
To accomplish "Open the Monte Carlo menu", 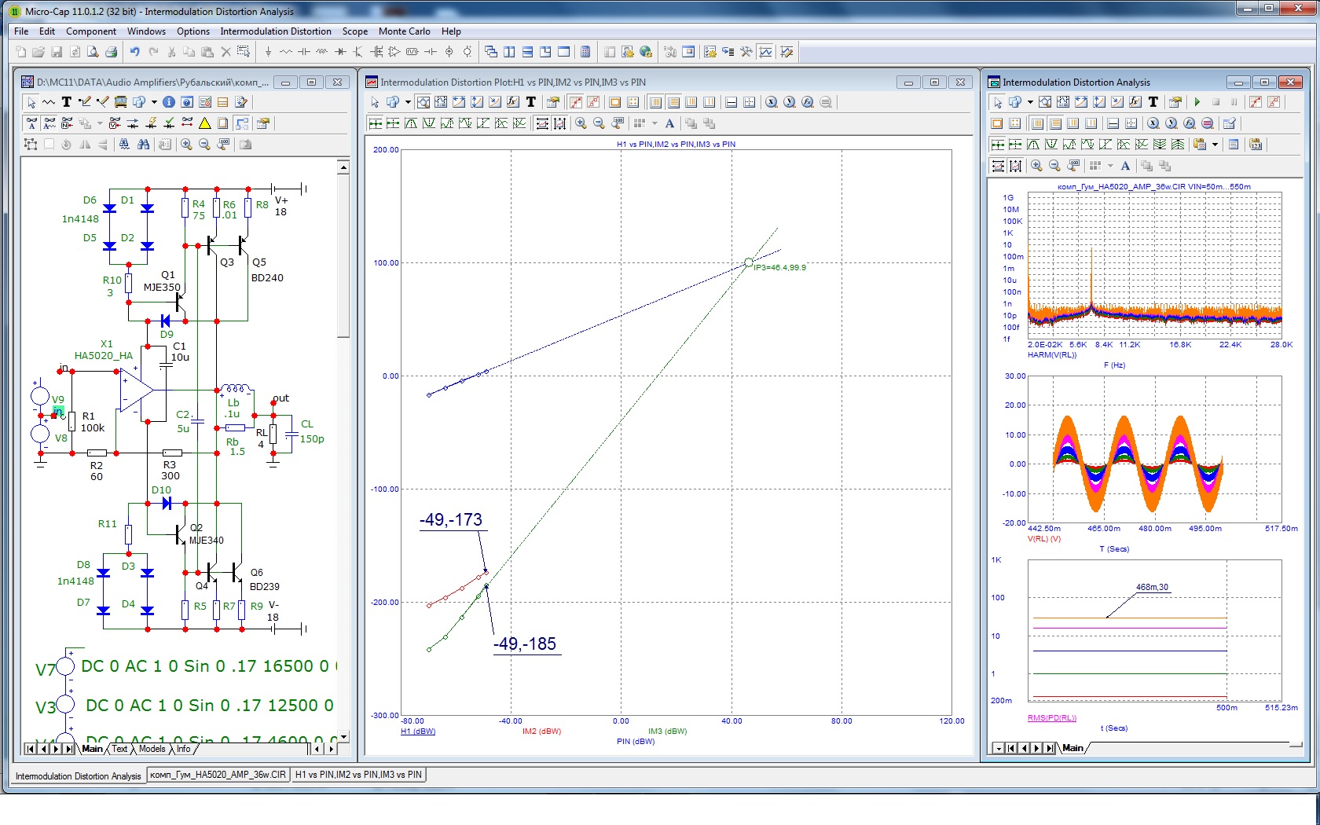I will [405, 31].
